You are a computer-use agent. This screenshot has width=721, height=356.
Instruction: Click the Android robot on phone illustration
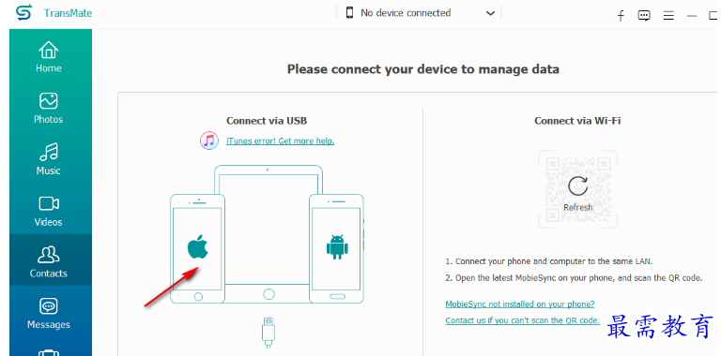(x=337, y=246)
